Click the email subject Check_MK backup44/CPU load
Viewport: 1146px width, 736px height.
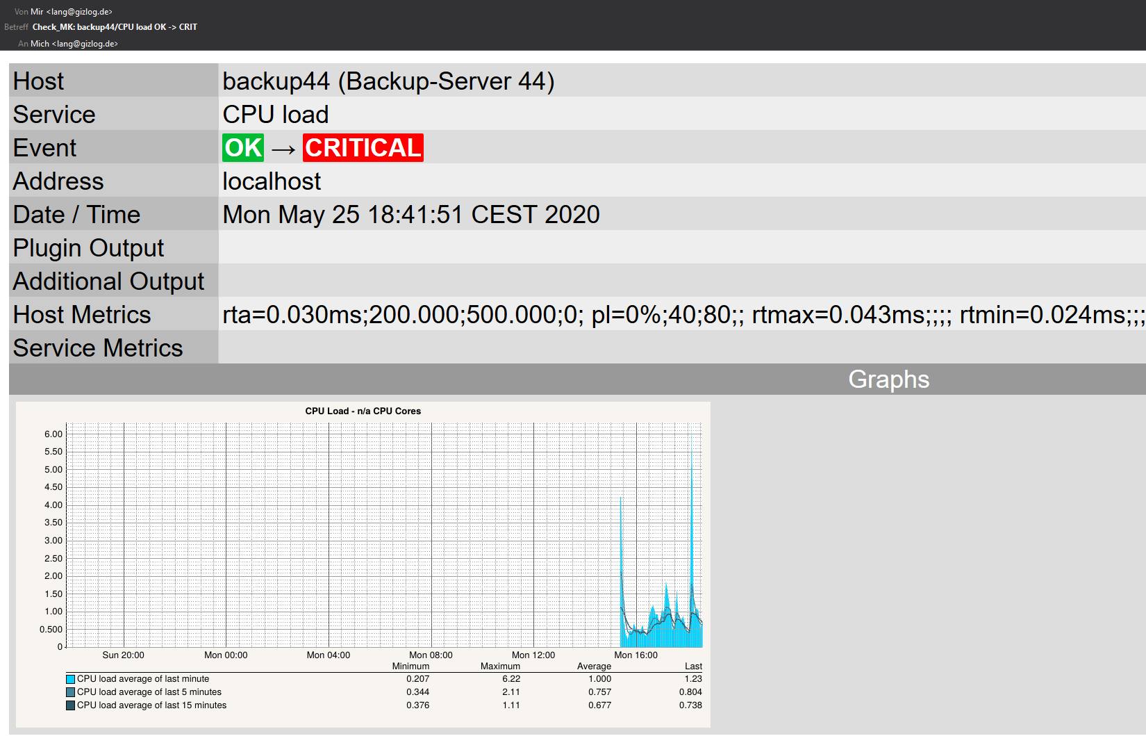click(115, 27)
